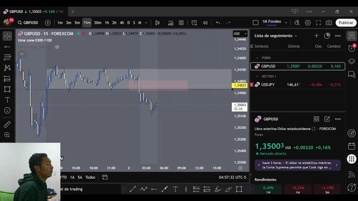Click the Guardar save link
The width and height of the screenshot is (358, 201).
[271, 25]
